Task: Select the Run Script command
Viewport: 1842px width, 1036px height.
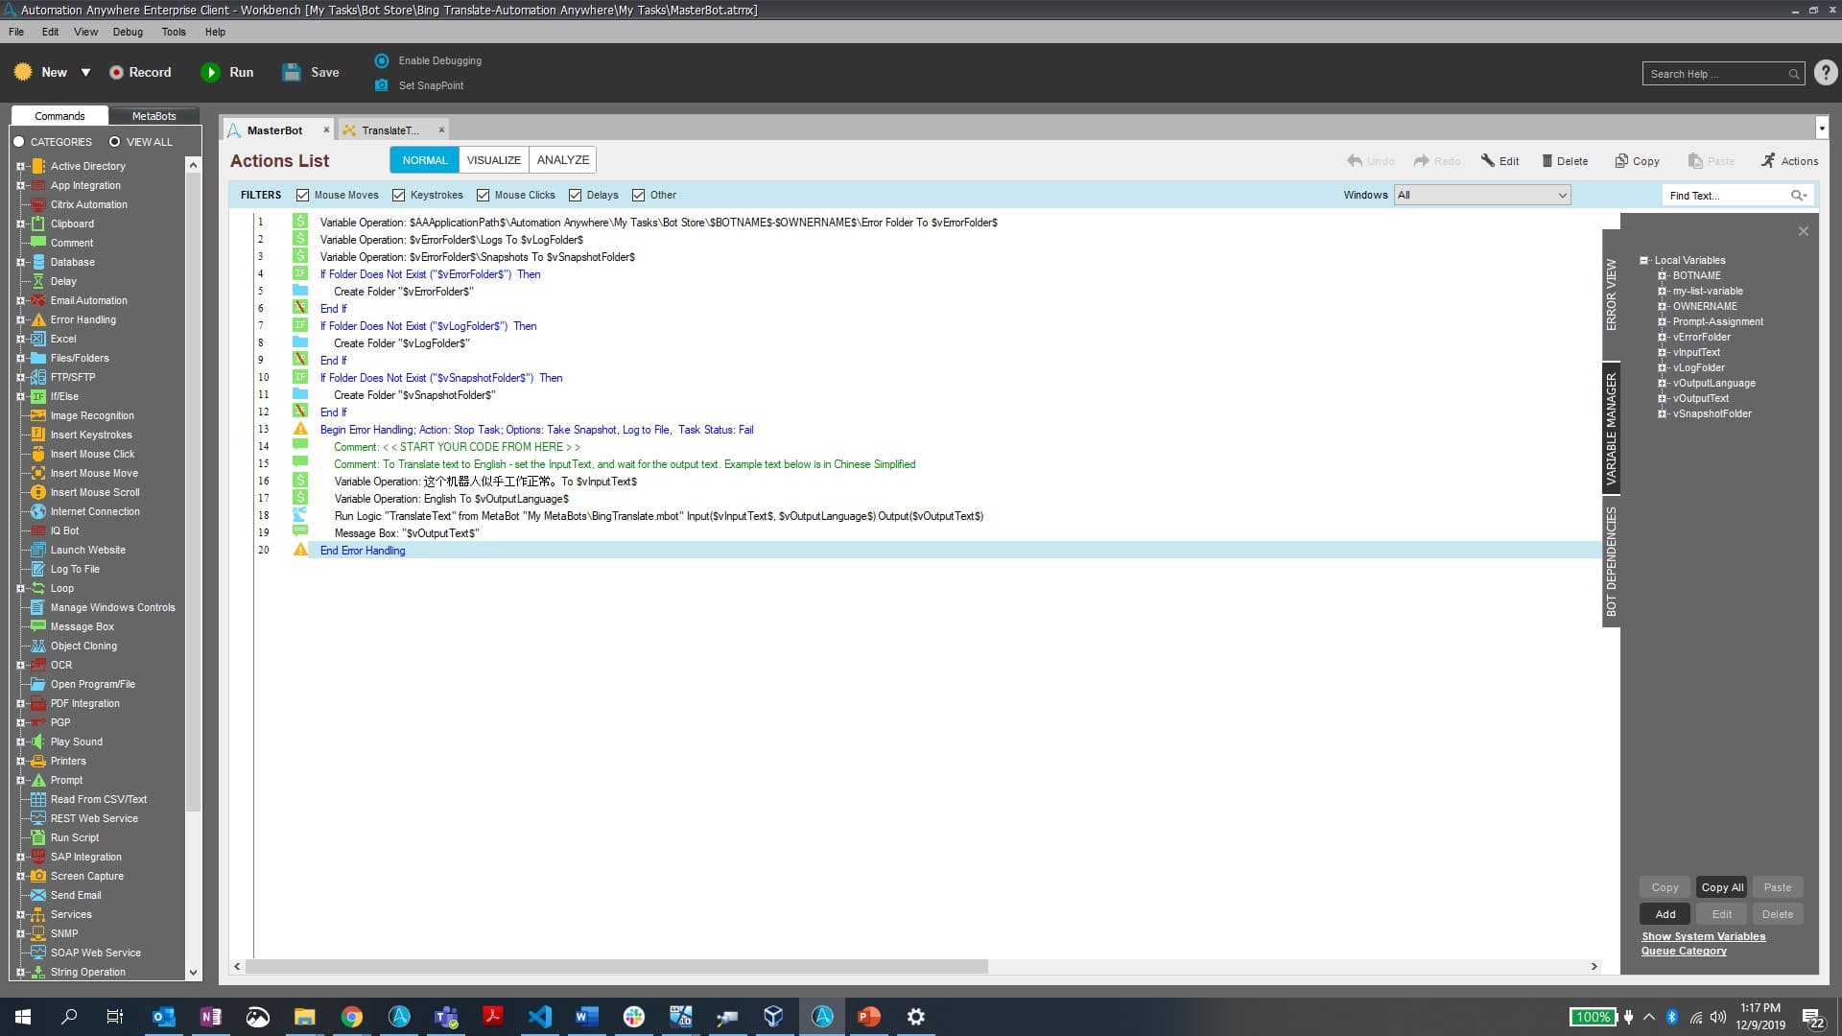Action: (x=75, y=837)
